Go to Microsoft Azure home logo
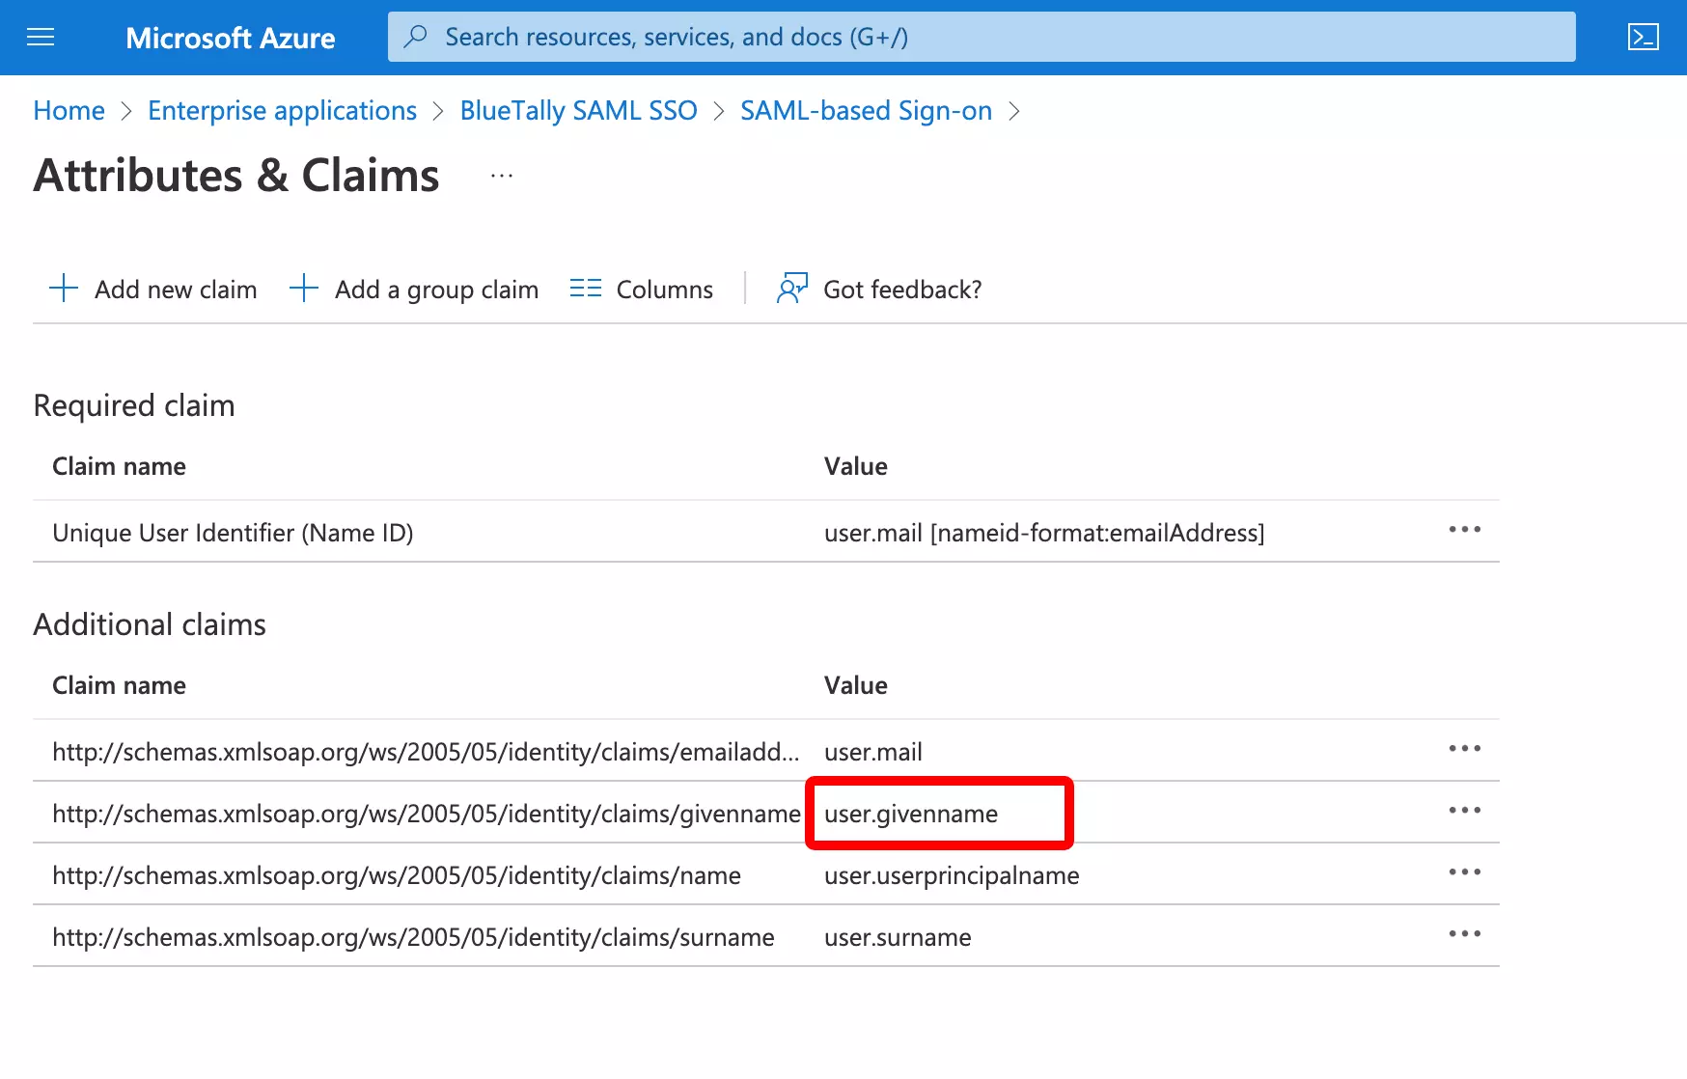Image resolution: width=1687 pixels, height=1079 pixels. click(x=231, y=38)
